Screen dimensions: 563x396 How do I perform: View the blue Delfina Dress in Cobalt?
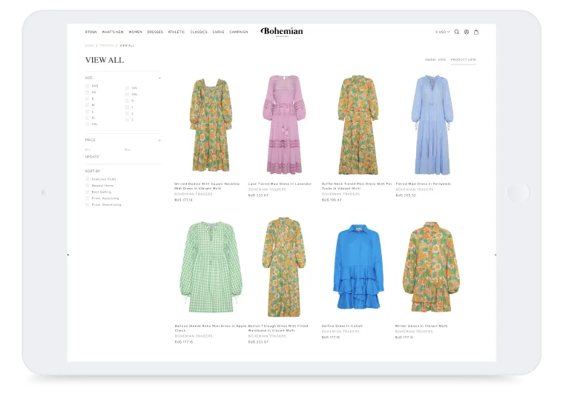pyautogui.click(x=358, y=269)
